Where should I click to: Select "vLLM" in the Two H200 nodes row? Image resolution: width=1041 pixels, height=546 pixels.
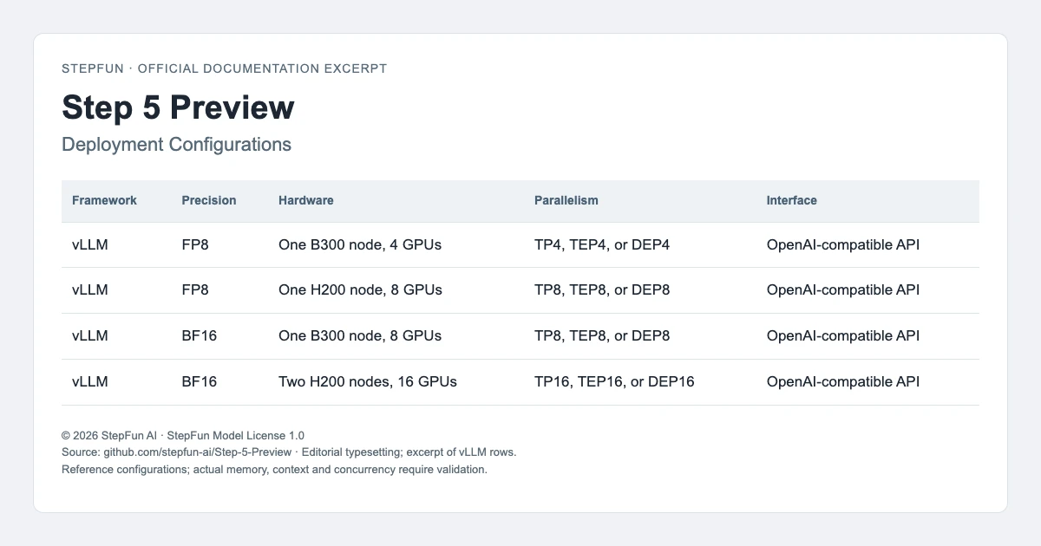90,381
